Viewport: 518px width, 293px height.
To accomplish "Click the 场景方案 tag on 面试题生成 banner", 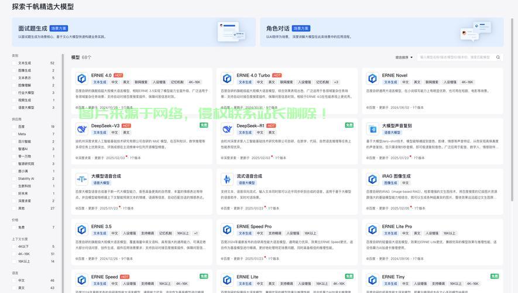I will (59, 29).
